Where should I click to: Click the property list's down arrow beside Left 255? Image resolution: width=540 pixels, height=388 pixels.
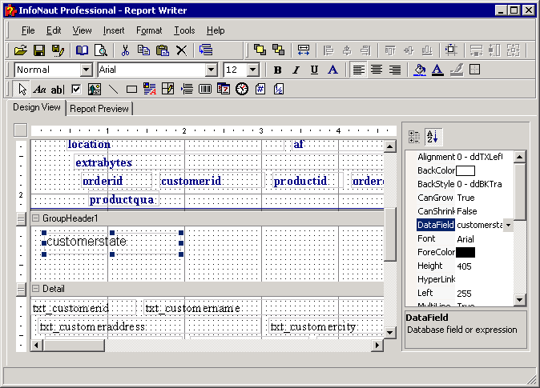point(519,299)
